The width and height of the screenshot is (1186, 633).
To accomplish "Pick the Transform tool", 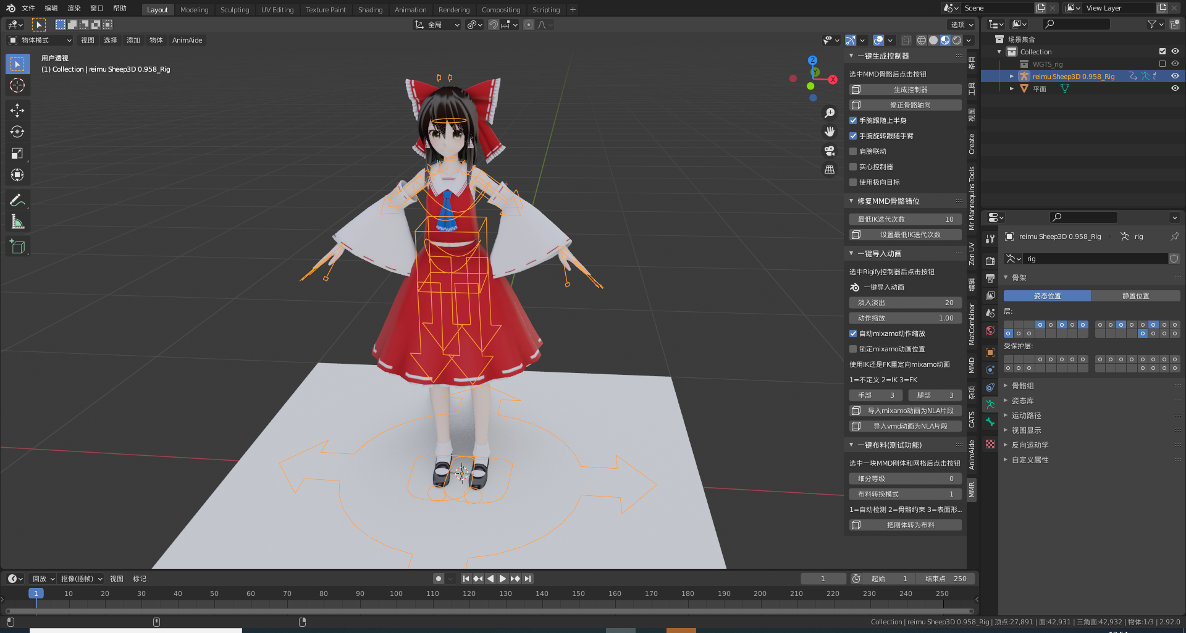I will pyautogui.click(x=17, y=175).
